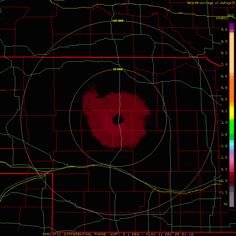Click the -0.5 value on the color scale

coord(223,181)
